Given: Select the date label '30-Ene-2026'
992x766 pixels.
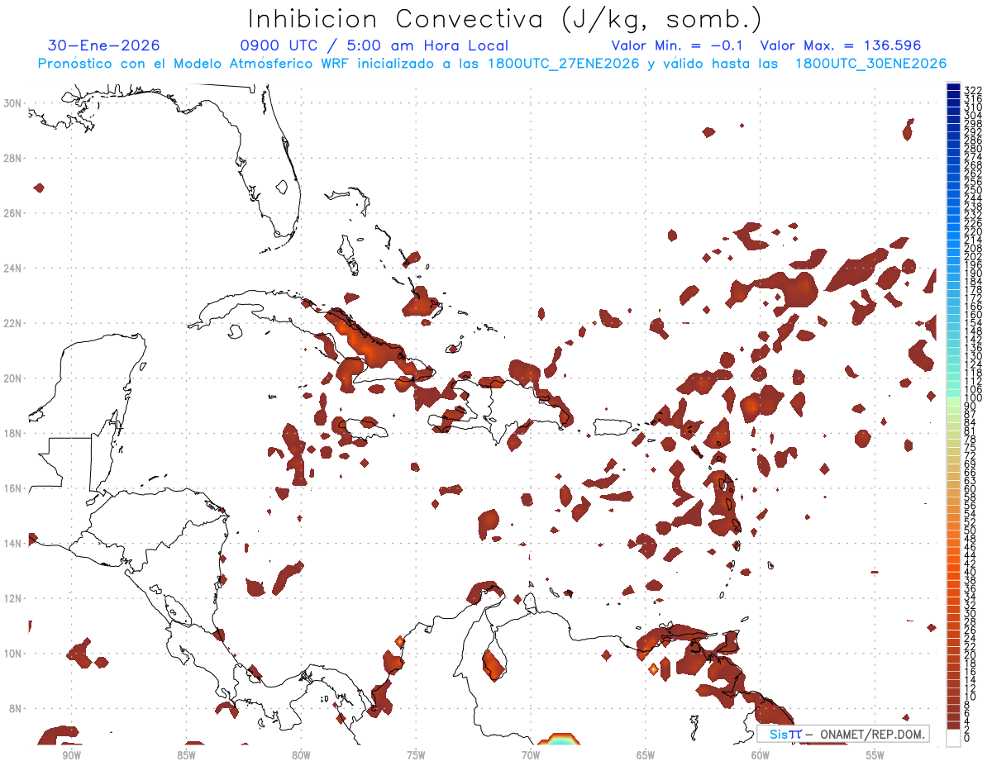Looking at the screenshot, I should 103,45.
